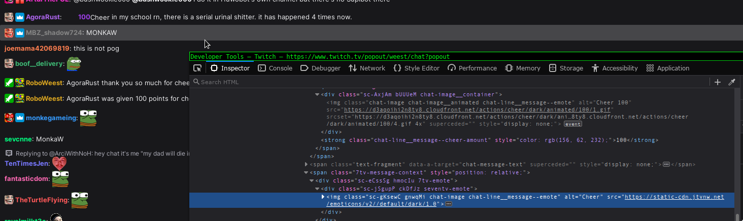
Task: Click the face badge beside TheTurtleFlying
Action: coord(9,200)
